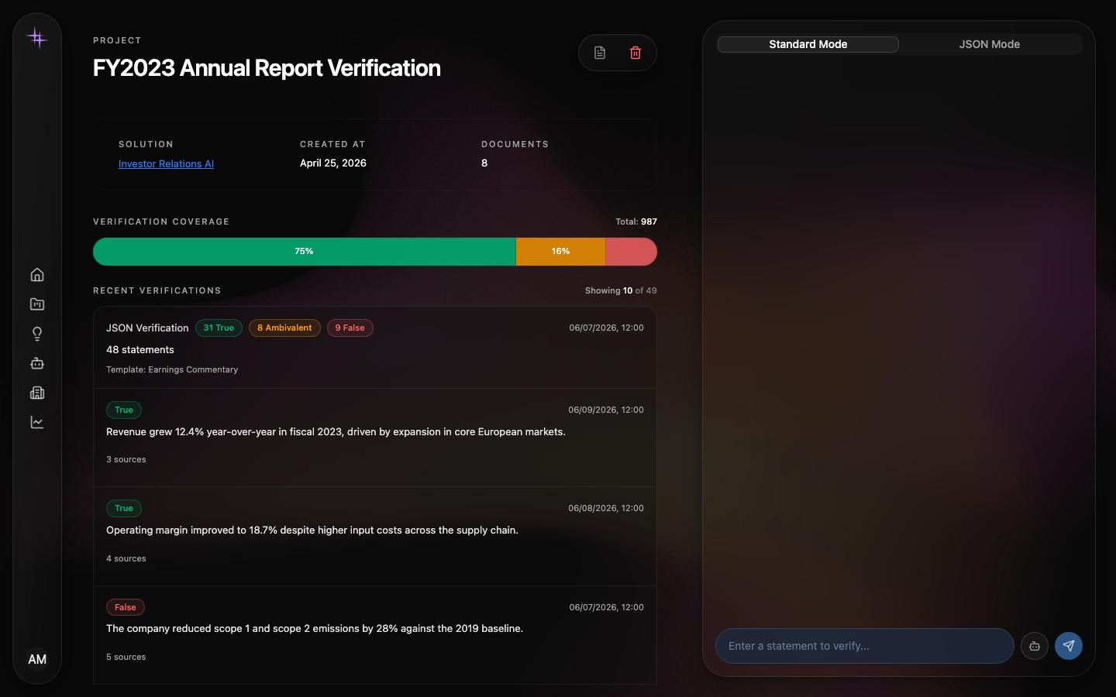
Task: Click the robot icon next to the statement input
Action: pos(1035,646)
